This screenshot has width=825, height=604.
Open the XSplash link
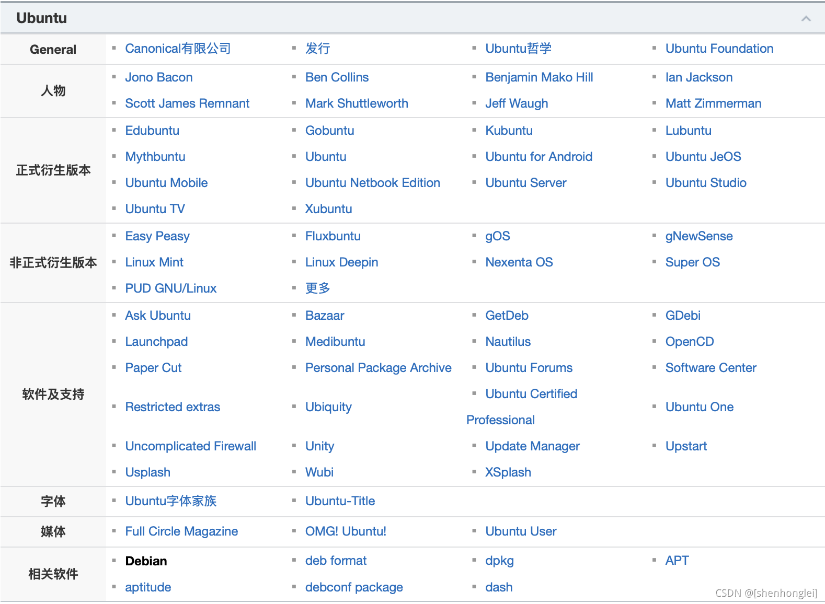508,472
